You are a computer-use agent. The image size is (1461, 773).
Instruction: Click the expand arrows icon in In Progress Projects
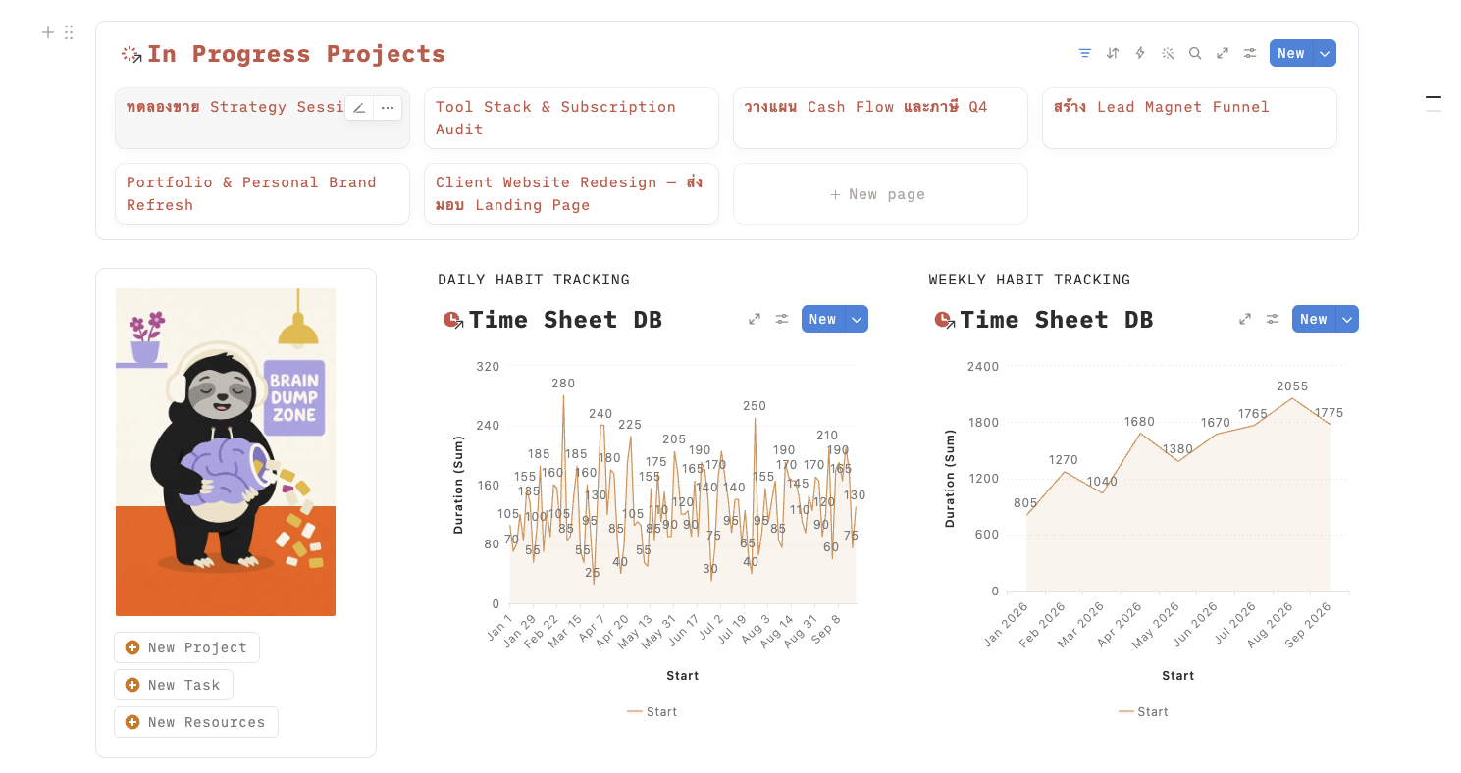pyautogui.click(x=1223, y=53)
